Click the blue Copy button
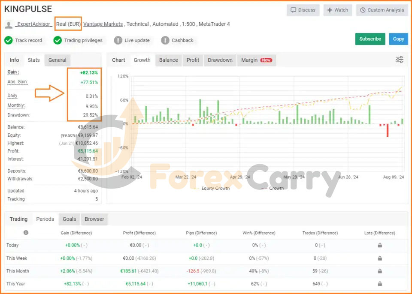Screen dimensions: 412x294 tap(398, 39)
